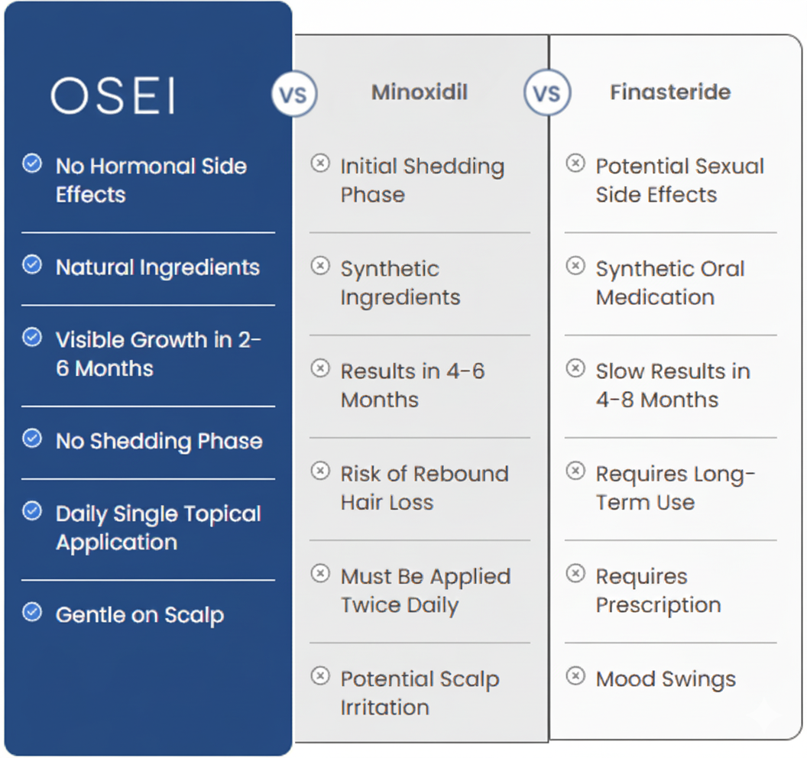807x758 pixels.
Task: Click the Slow Results in 4-8 Months text
Action: (x=672, y=385)
